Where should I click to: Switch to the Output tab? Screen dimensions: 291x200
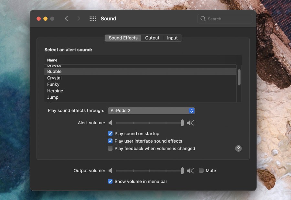(x=152, y=38)
